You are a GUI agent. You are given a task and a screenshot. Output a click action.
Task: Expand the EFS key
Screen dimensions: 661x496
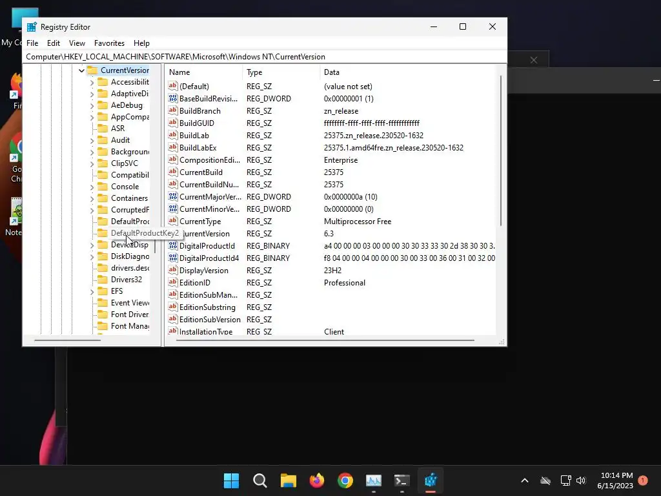click(x=92, y=291)
